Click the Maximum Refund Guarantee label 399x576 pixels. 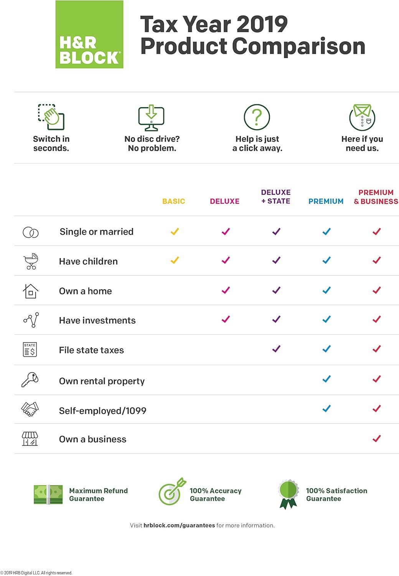pyautogui.click(x=98, y=495)
